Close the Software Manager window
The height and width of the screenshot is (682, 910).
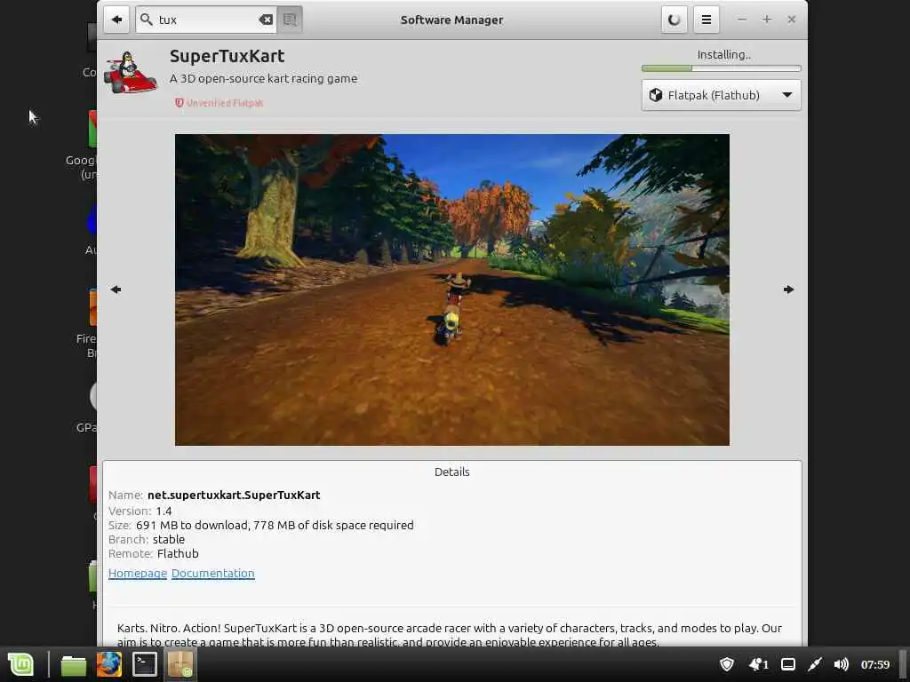point(791,20)
